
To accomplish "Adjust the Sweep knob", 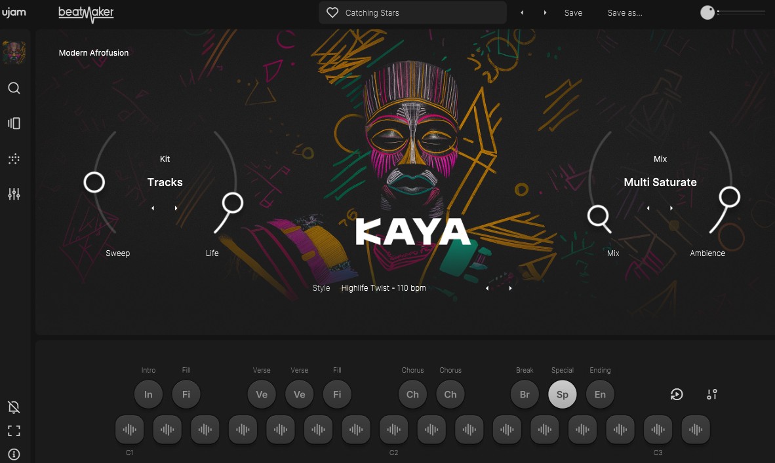I will tap(94, 183).
